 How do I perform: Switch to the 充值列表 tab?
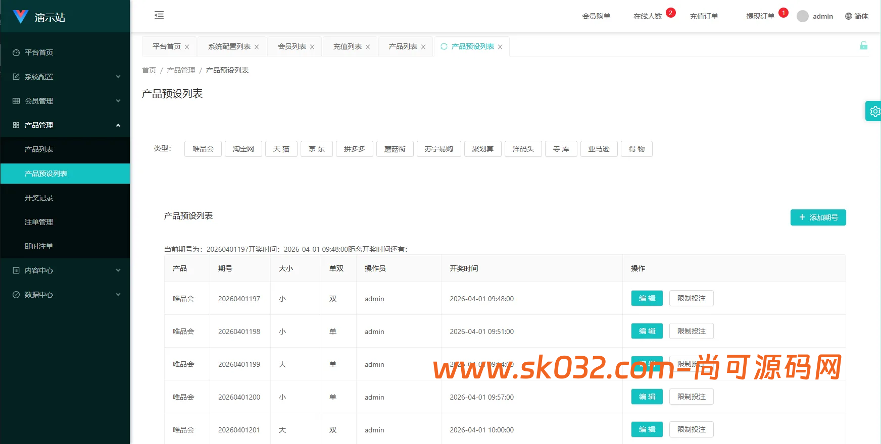pyautogui.click(x=348, y=46)
